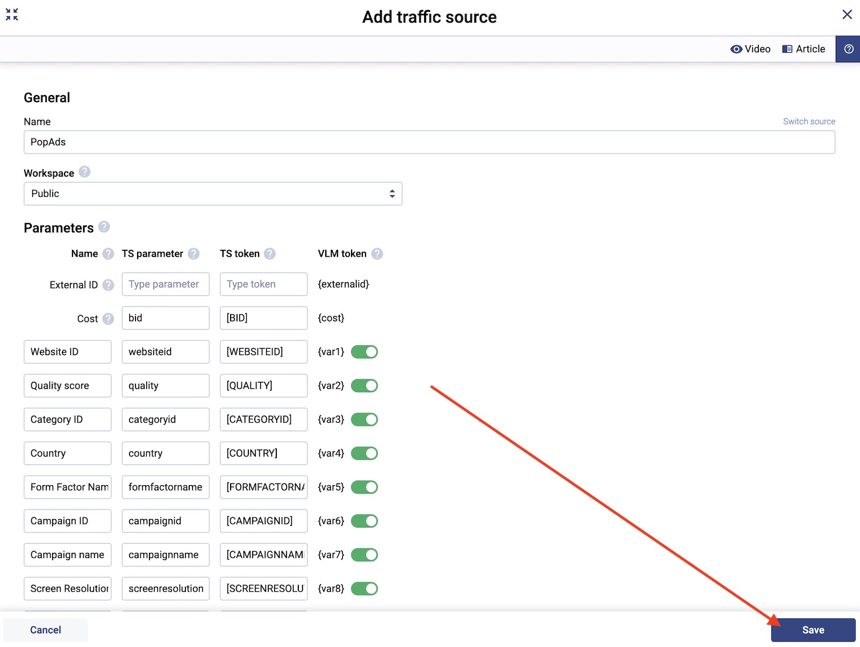Click help icon beside Parameters heading

pos(104,227)
